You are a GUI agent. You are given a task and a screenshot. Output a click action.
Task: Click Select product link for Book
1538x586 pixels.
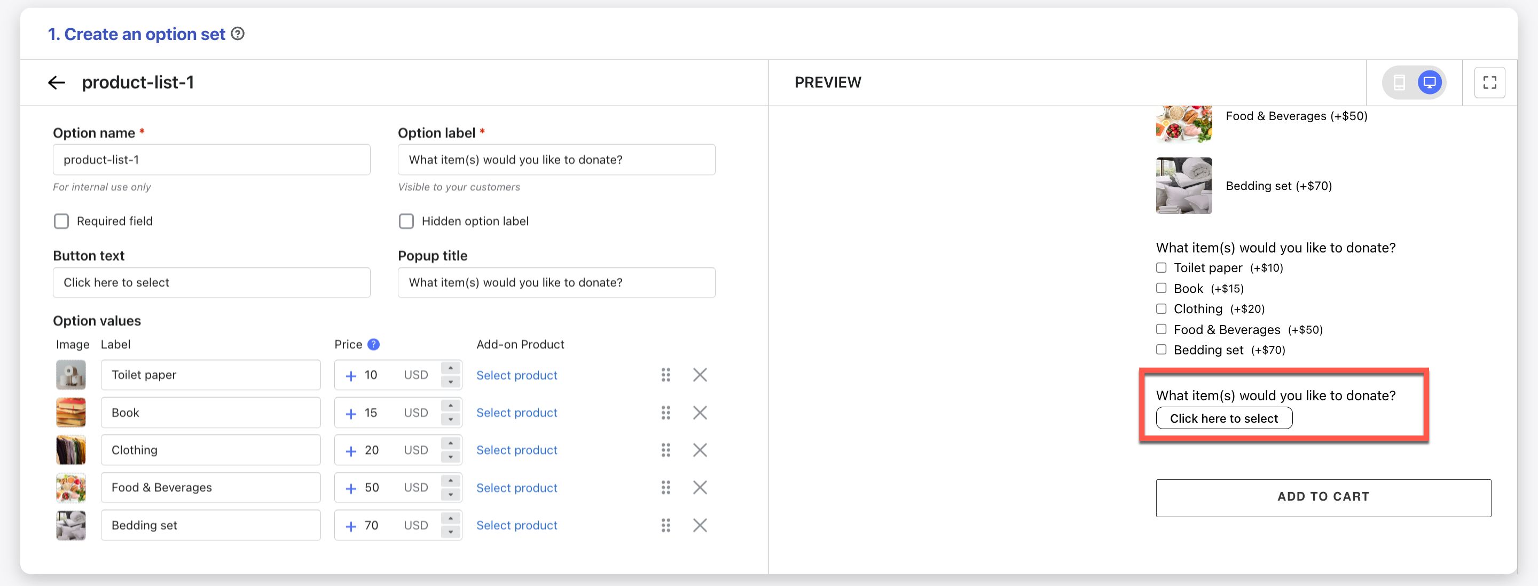point(516,413)
